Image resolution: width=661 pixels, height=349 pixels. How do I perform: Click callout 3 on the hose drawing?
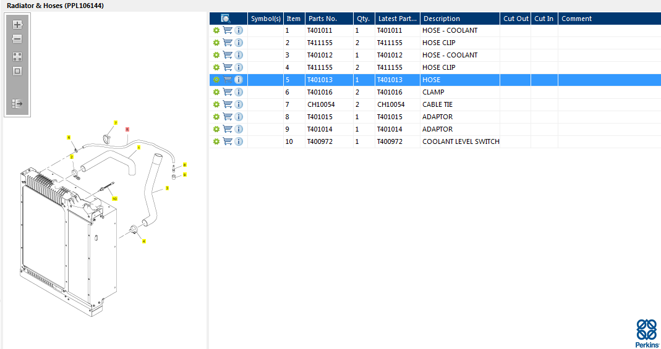click(167, 188)
